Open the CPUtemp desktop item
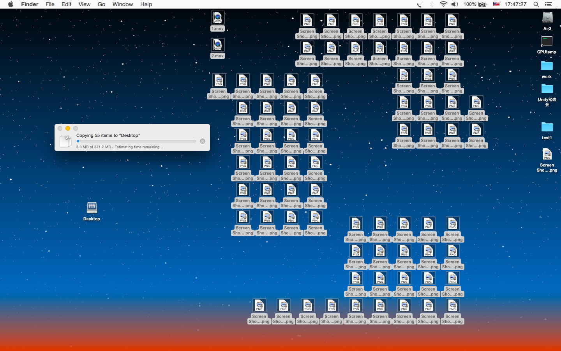This screenshot has height=351, width=561. tap(547, 42)
